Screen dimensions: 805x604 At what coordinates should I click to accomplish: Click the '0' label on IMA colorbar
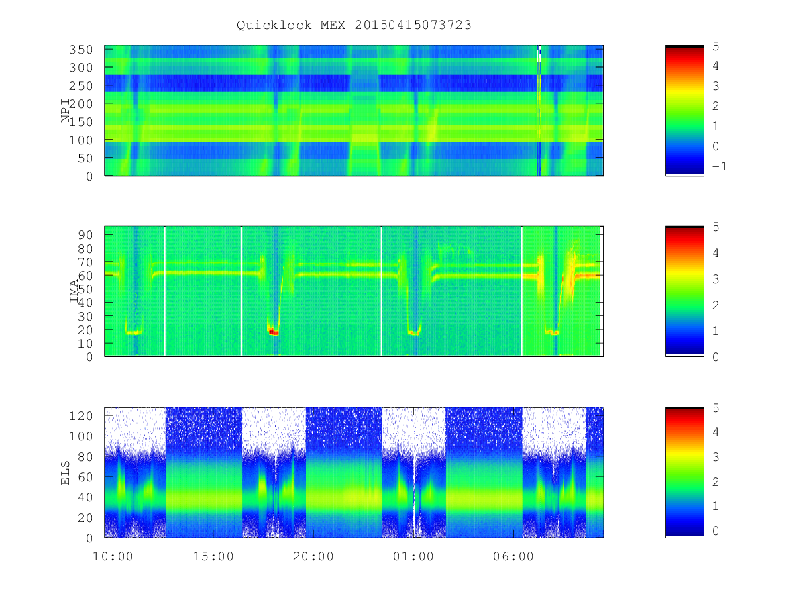pos(715,356)
